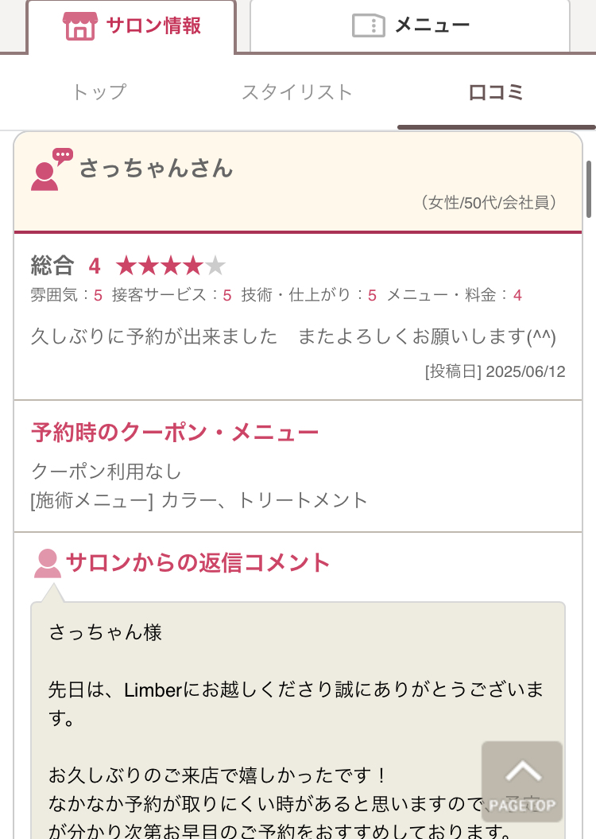Click the salon shop icon
The height and width of the screenshot is (839, 596).
(x=79, y=25)
